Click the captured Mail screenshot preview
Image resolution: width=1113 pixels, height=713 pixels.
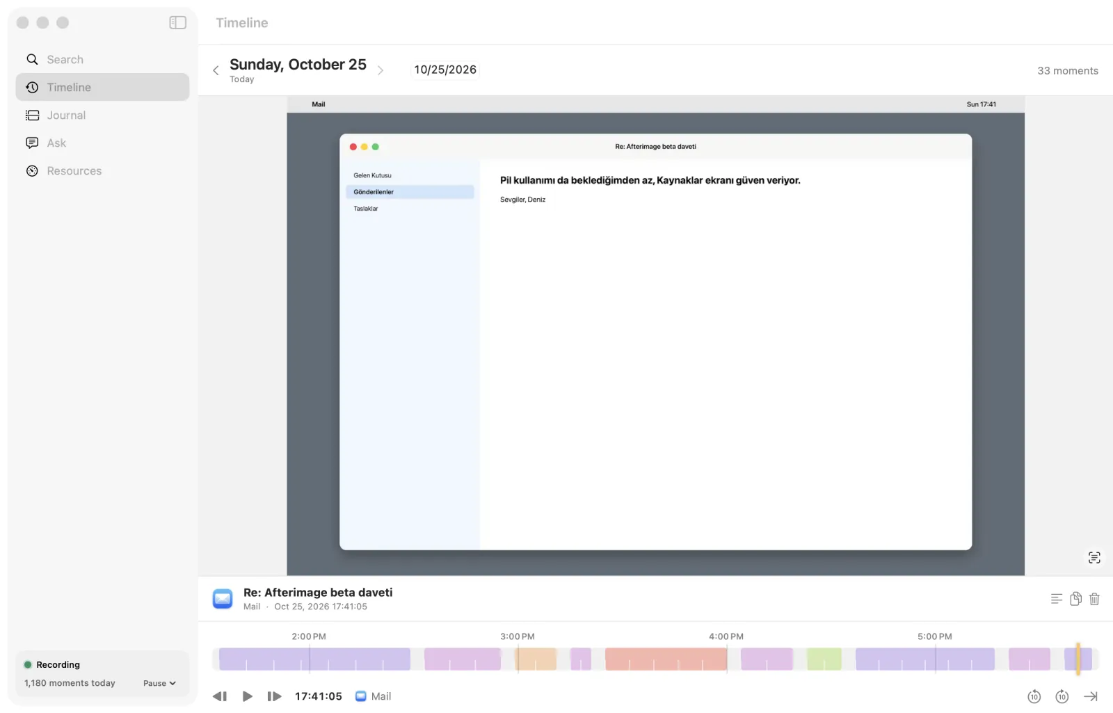pyautogui.click(x=655, y=336)
